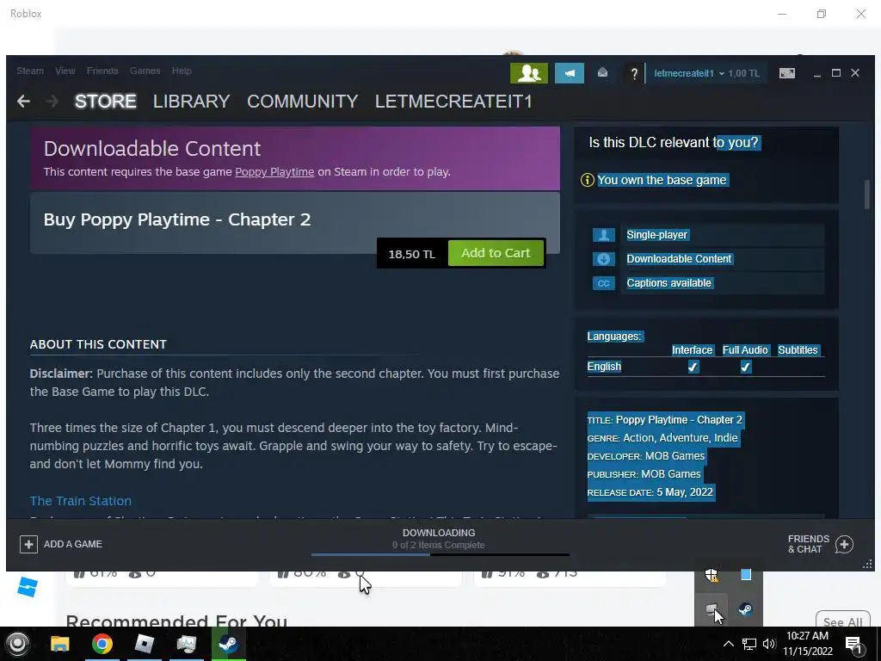Follow the Poppy Playtime base game link
Viewport: 881px width, 661px height.
point(274,172)
